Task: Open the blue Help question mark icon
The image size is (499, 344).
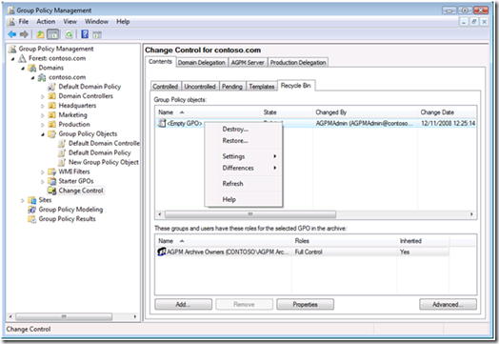Action: tap(85, 34)
